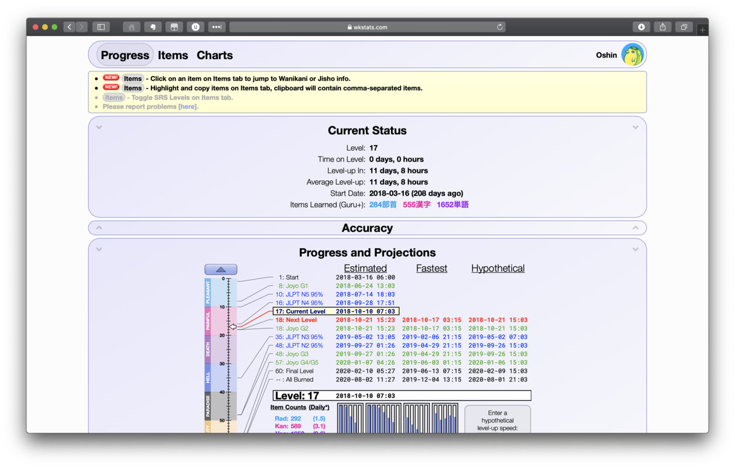Click the wkstats.com address bar
The image size is (735, 468).
pos(367,27)
